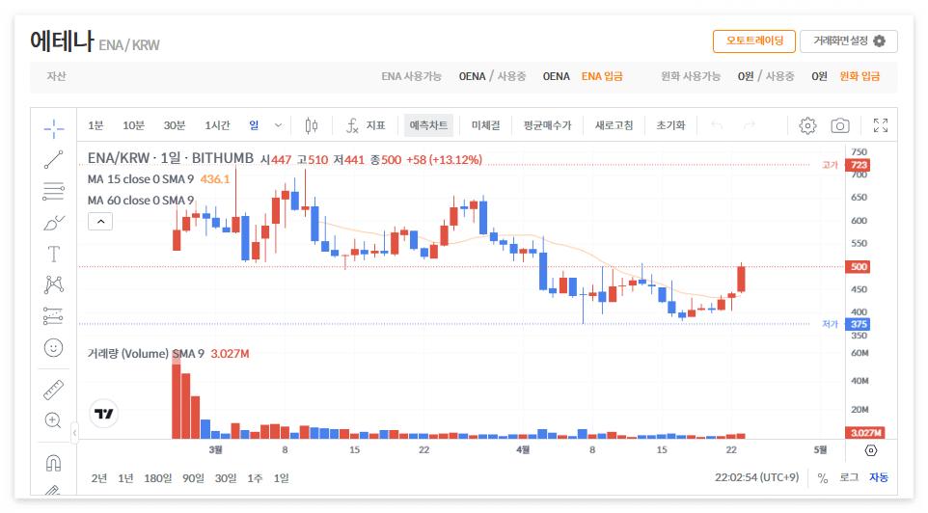Open the emoji icons tool
928x513 pixels.
pyautogui.click(x=53, y=348)
